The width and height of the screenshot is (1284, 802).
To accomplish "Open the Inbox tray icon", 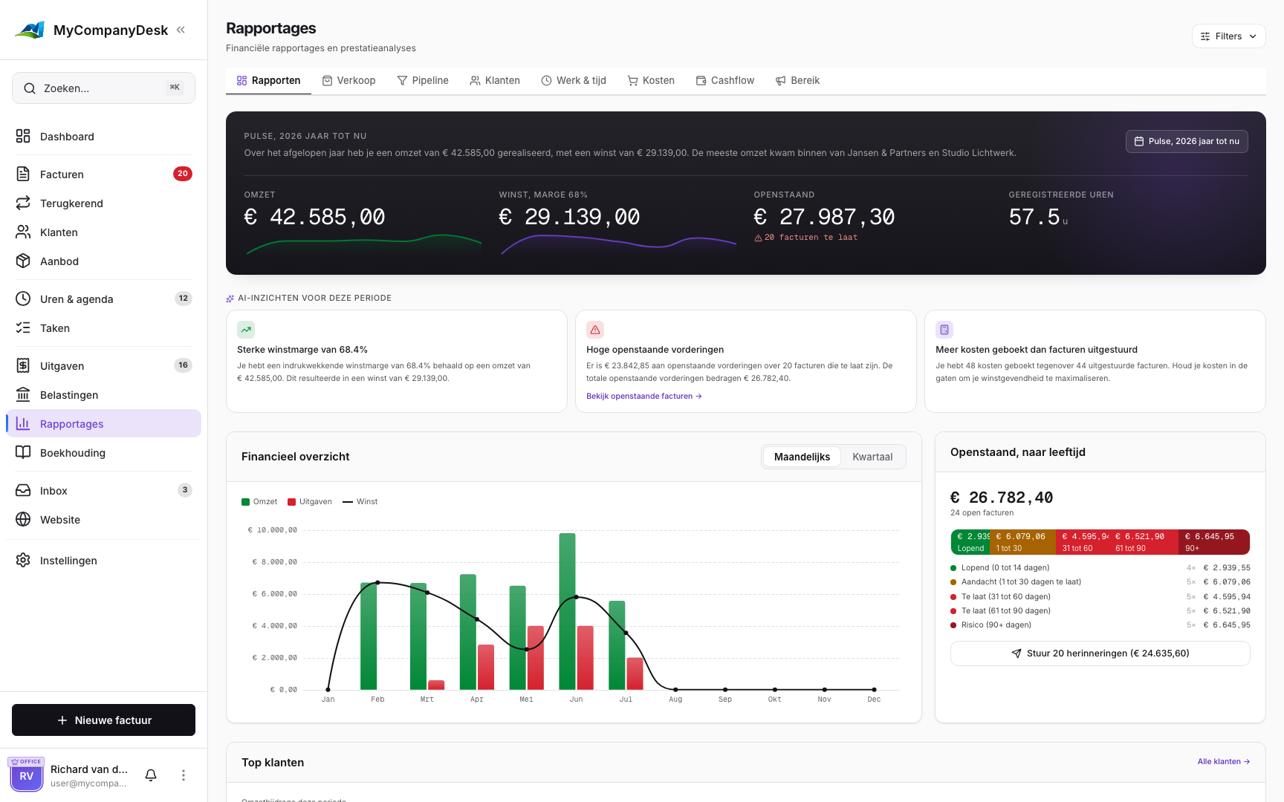I will tap(23, 491).
